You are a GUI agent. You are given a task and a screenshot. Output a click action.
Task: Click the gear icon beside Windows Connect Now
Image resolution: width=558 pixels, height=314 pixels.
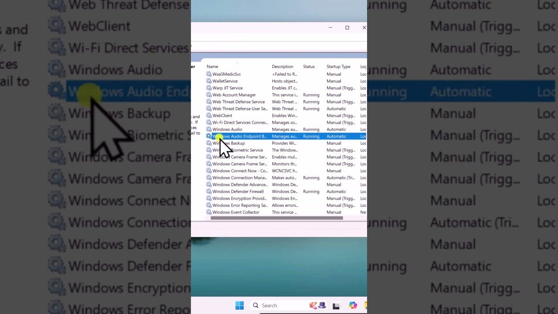[x=209, y=171]
